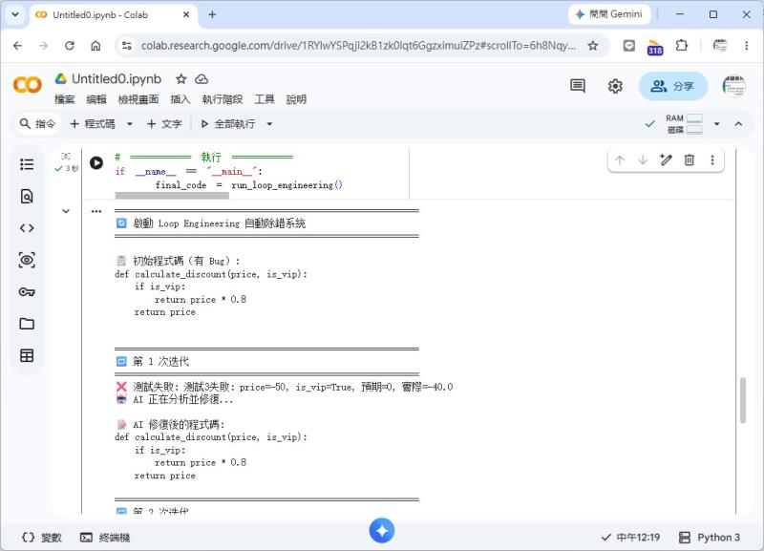Click the line 'final_code = run_loop_engineering()'
The image size is (764, 551).
pos(249,185)
